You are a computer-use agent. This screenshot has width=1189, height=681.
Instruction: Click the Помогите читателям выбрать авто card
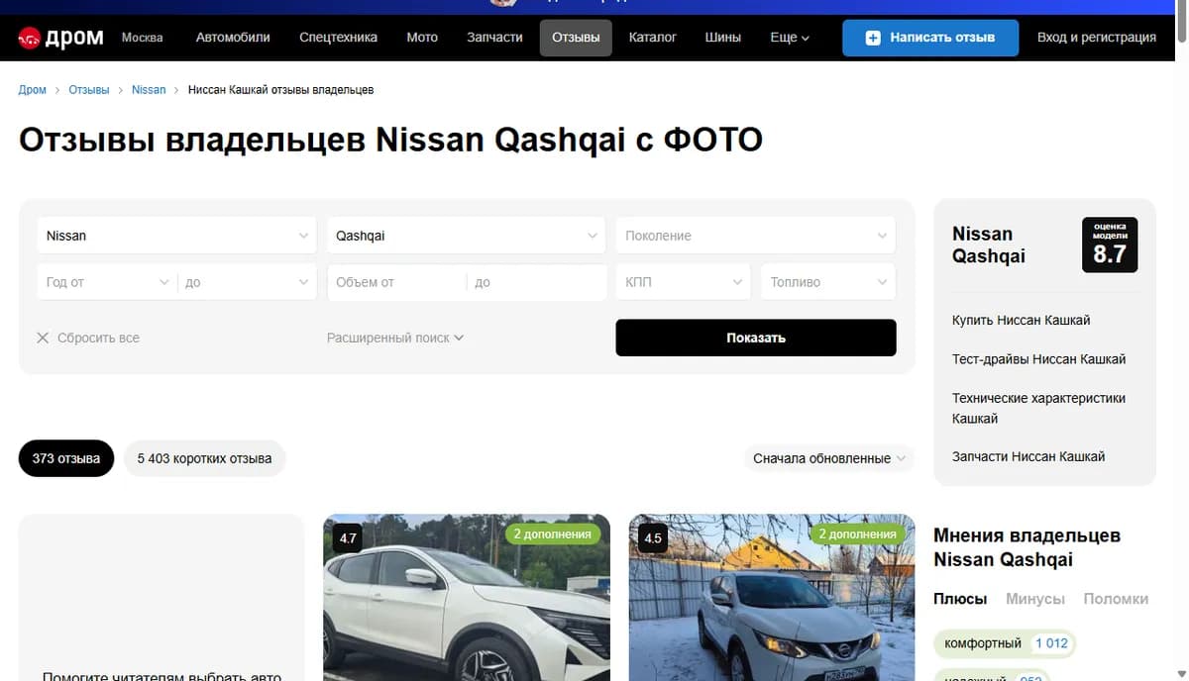(x=162, y=598)
